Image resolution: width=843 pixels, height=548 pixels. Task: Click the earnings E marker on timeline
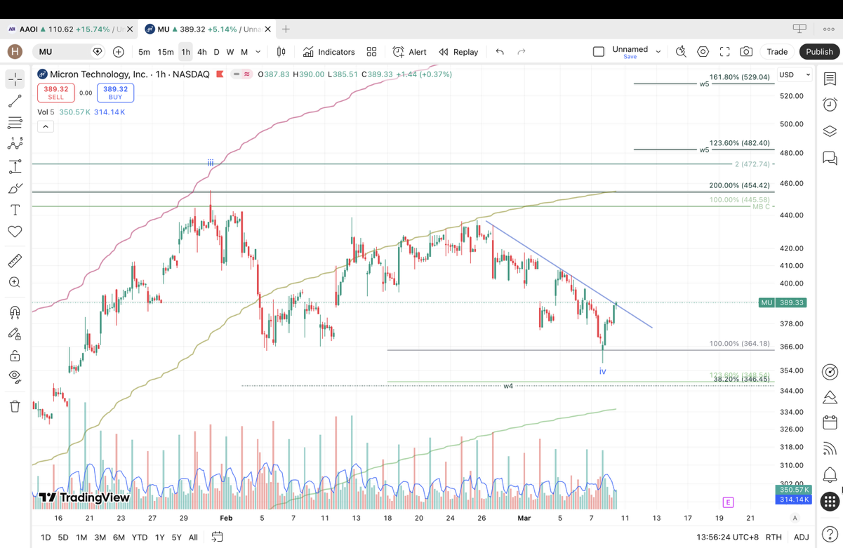pos(728,502)
